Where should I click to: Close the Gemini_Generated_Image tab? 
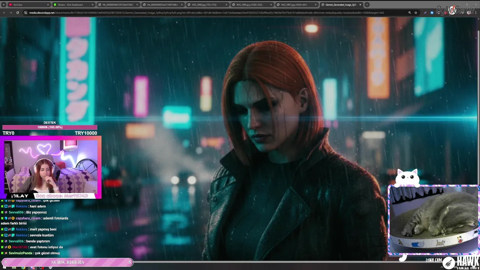[360, 4]
